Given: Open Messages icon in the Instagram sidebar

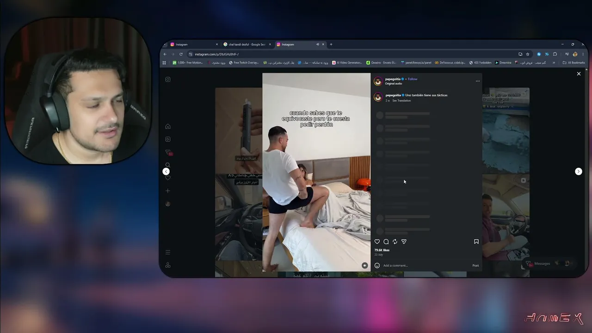Looking at the screenshot, I should coord(168,152).
